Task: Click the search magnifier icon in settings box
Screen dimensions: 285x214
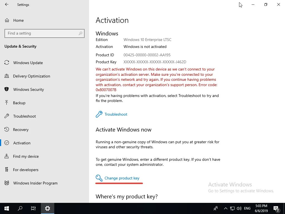Action: 80,33
